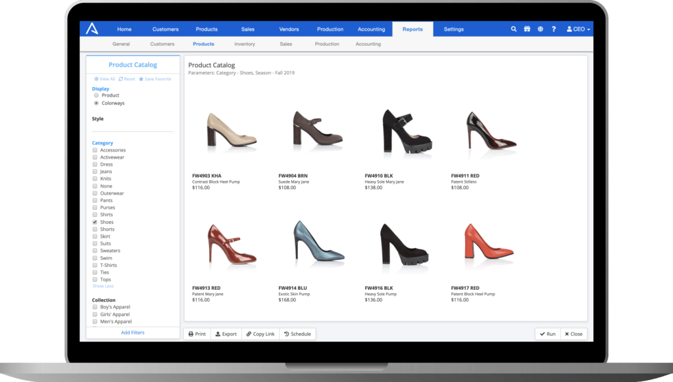673x382 pixels.
Task: Click the gift icon in the top bar
Action: click(x=527, y=29)
